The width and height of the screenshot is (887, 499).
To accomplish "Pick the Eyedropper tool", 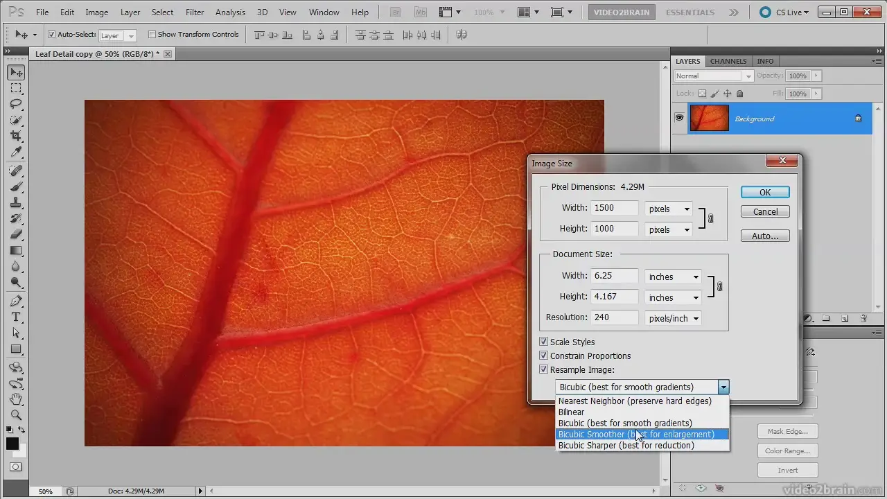I will pos(15,152).
